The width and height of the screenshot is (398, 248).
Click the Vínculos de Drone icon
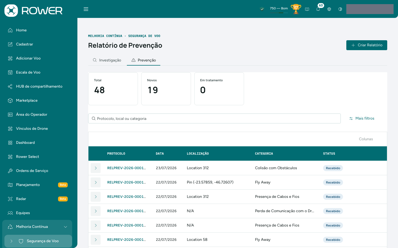pos(10,129)
